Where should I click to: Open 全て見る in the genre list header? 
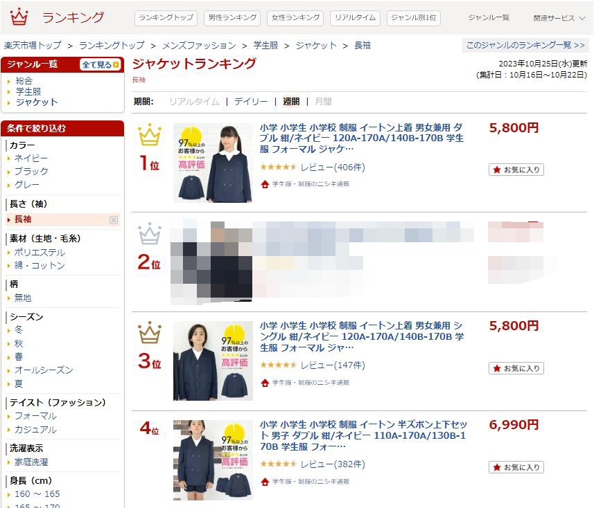(x=101, y=64)
